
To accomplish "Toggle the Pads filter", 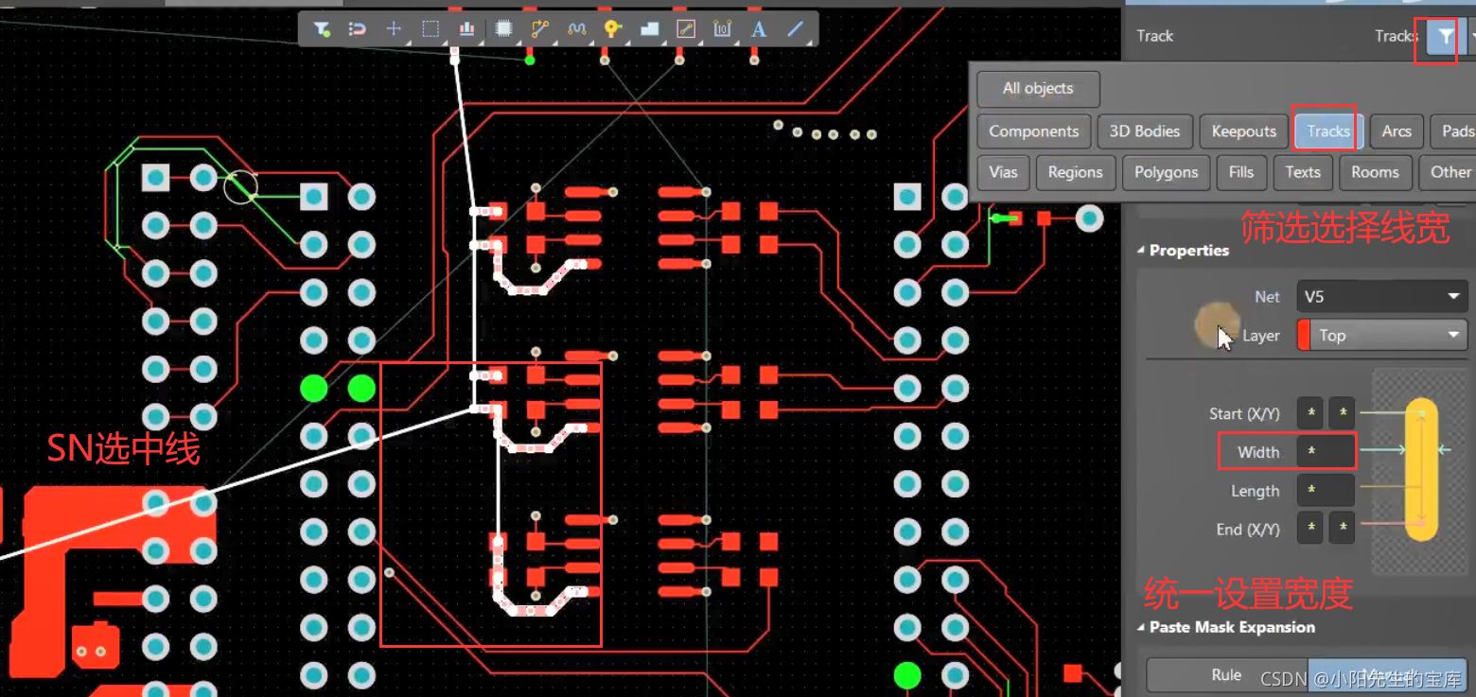I will click(1455, 131).
